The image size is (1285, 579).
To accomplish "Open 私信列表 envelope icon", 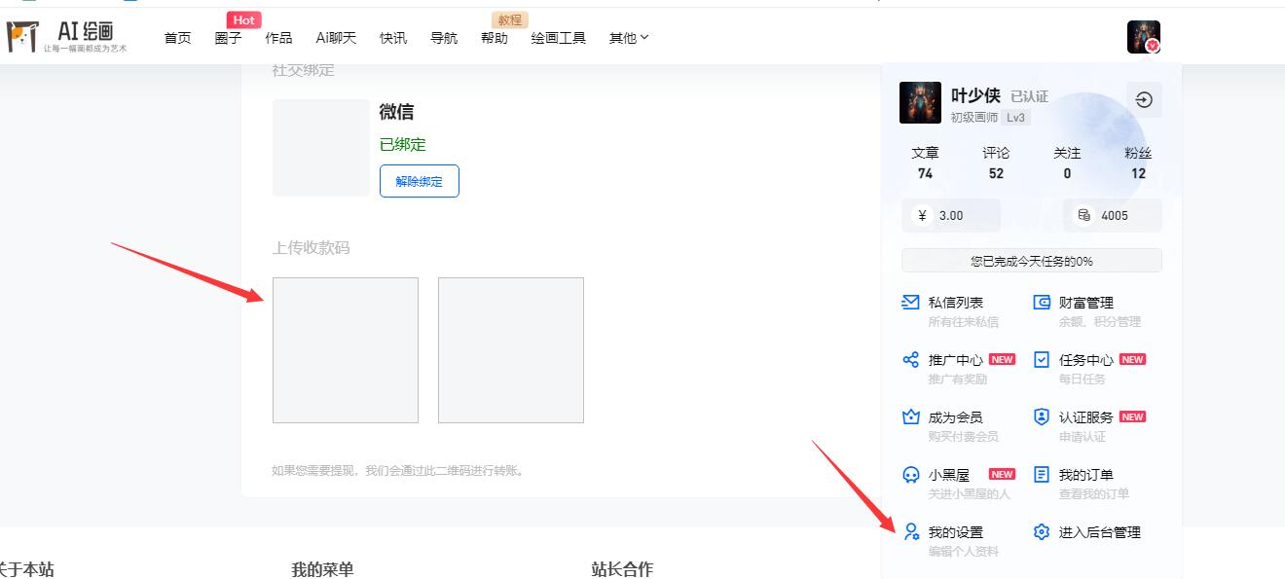I will pyautogui.click(x=910, y=303).
